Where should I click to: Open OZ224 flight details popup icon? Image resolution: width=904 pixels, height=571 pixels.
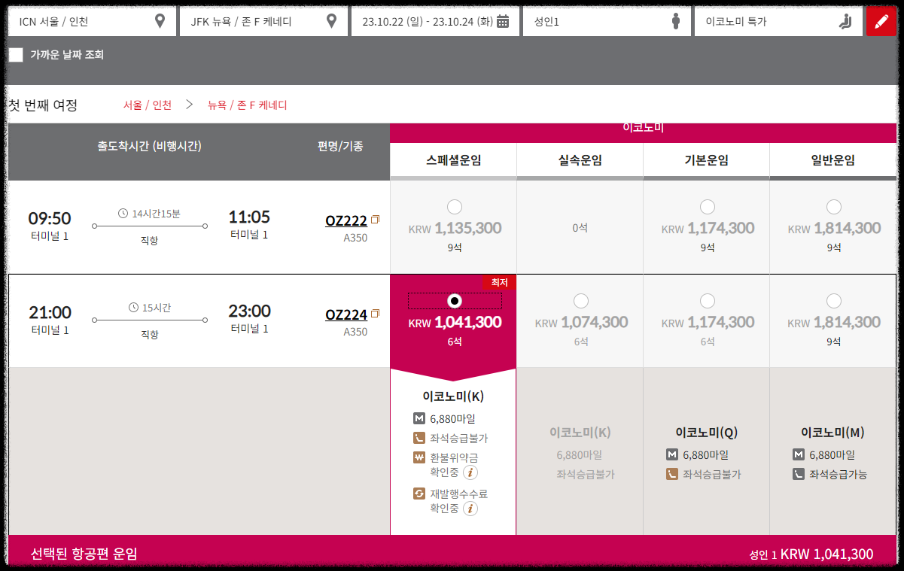point(376,314)
